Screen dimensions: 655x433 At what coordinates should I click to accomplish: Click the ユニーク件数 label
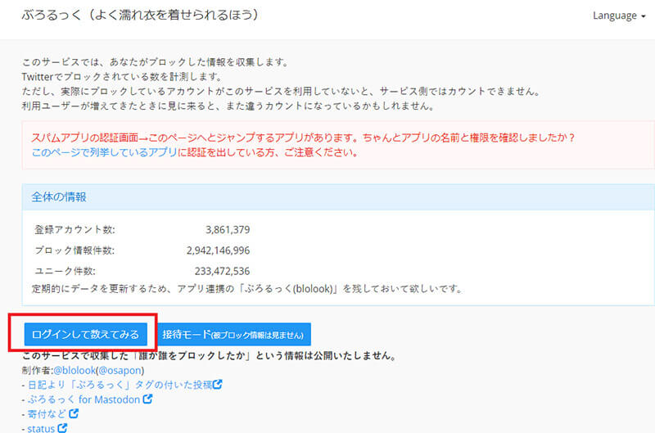[x=65, y=272]
